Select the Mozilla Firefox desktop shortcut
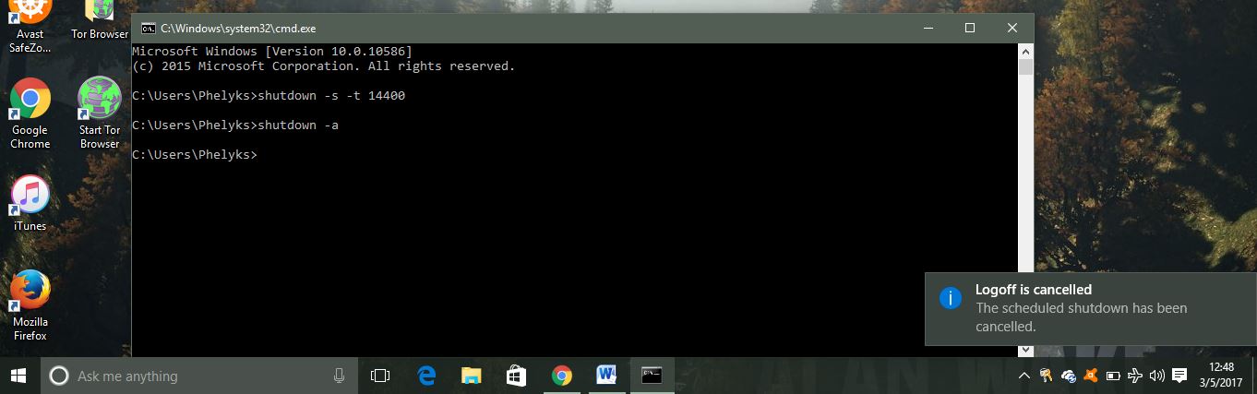Image resolution: width=1257 pixels, height=394 pixels. pyautogui.click(x=30, y=304)
